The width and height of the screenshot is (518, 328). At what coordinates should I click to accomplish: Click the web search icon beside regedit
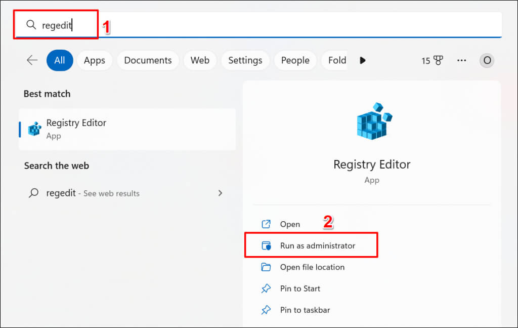point(34,193)
